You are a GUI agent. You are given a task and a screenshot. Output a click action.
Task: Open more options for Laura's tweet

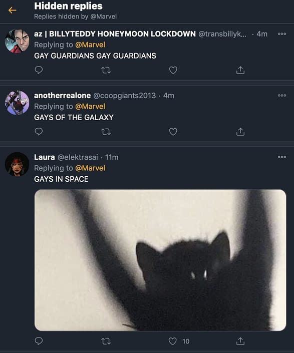[x=282, y=157]
